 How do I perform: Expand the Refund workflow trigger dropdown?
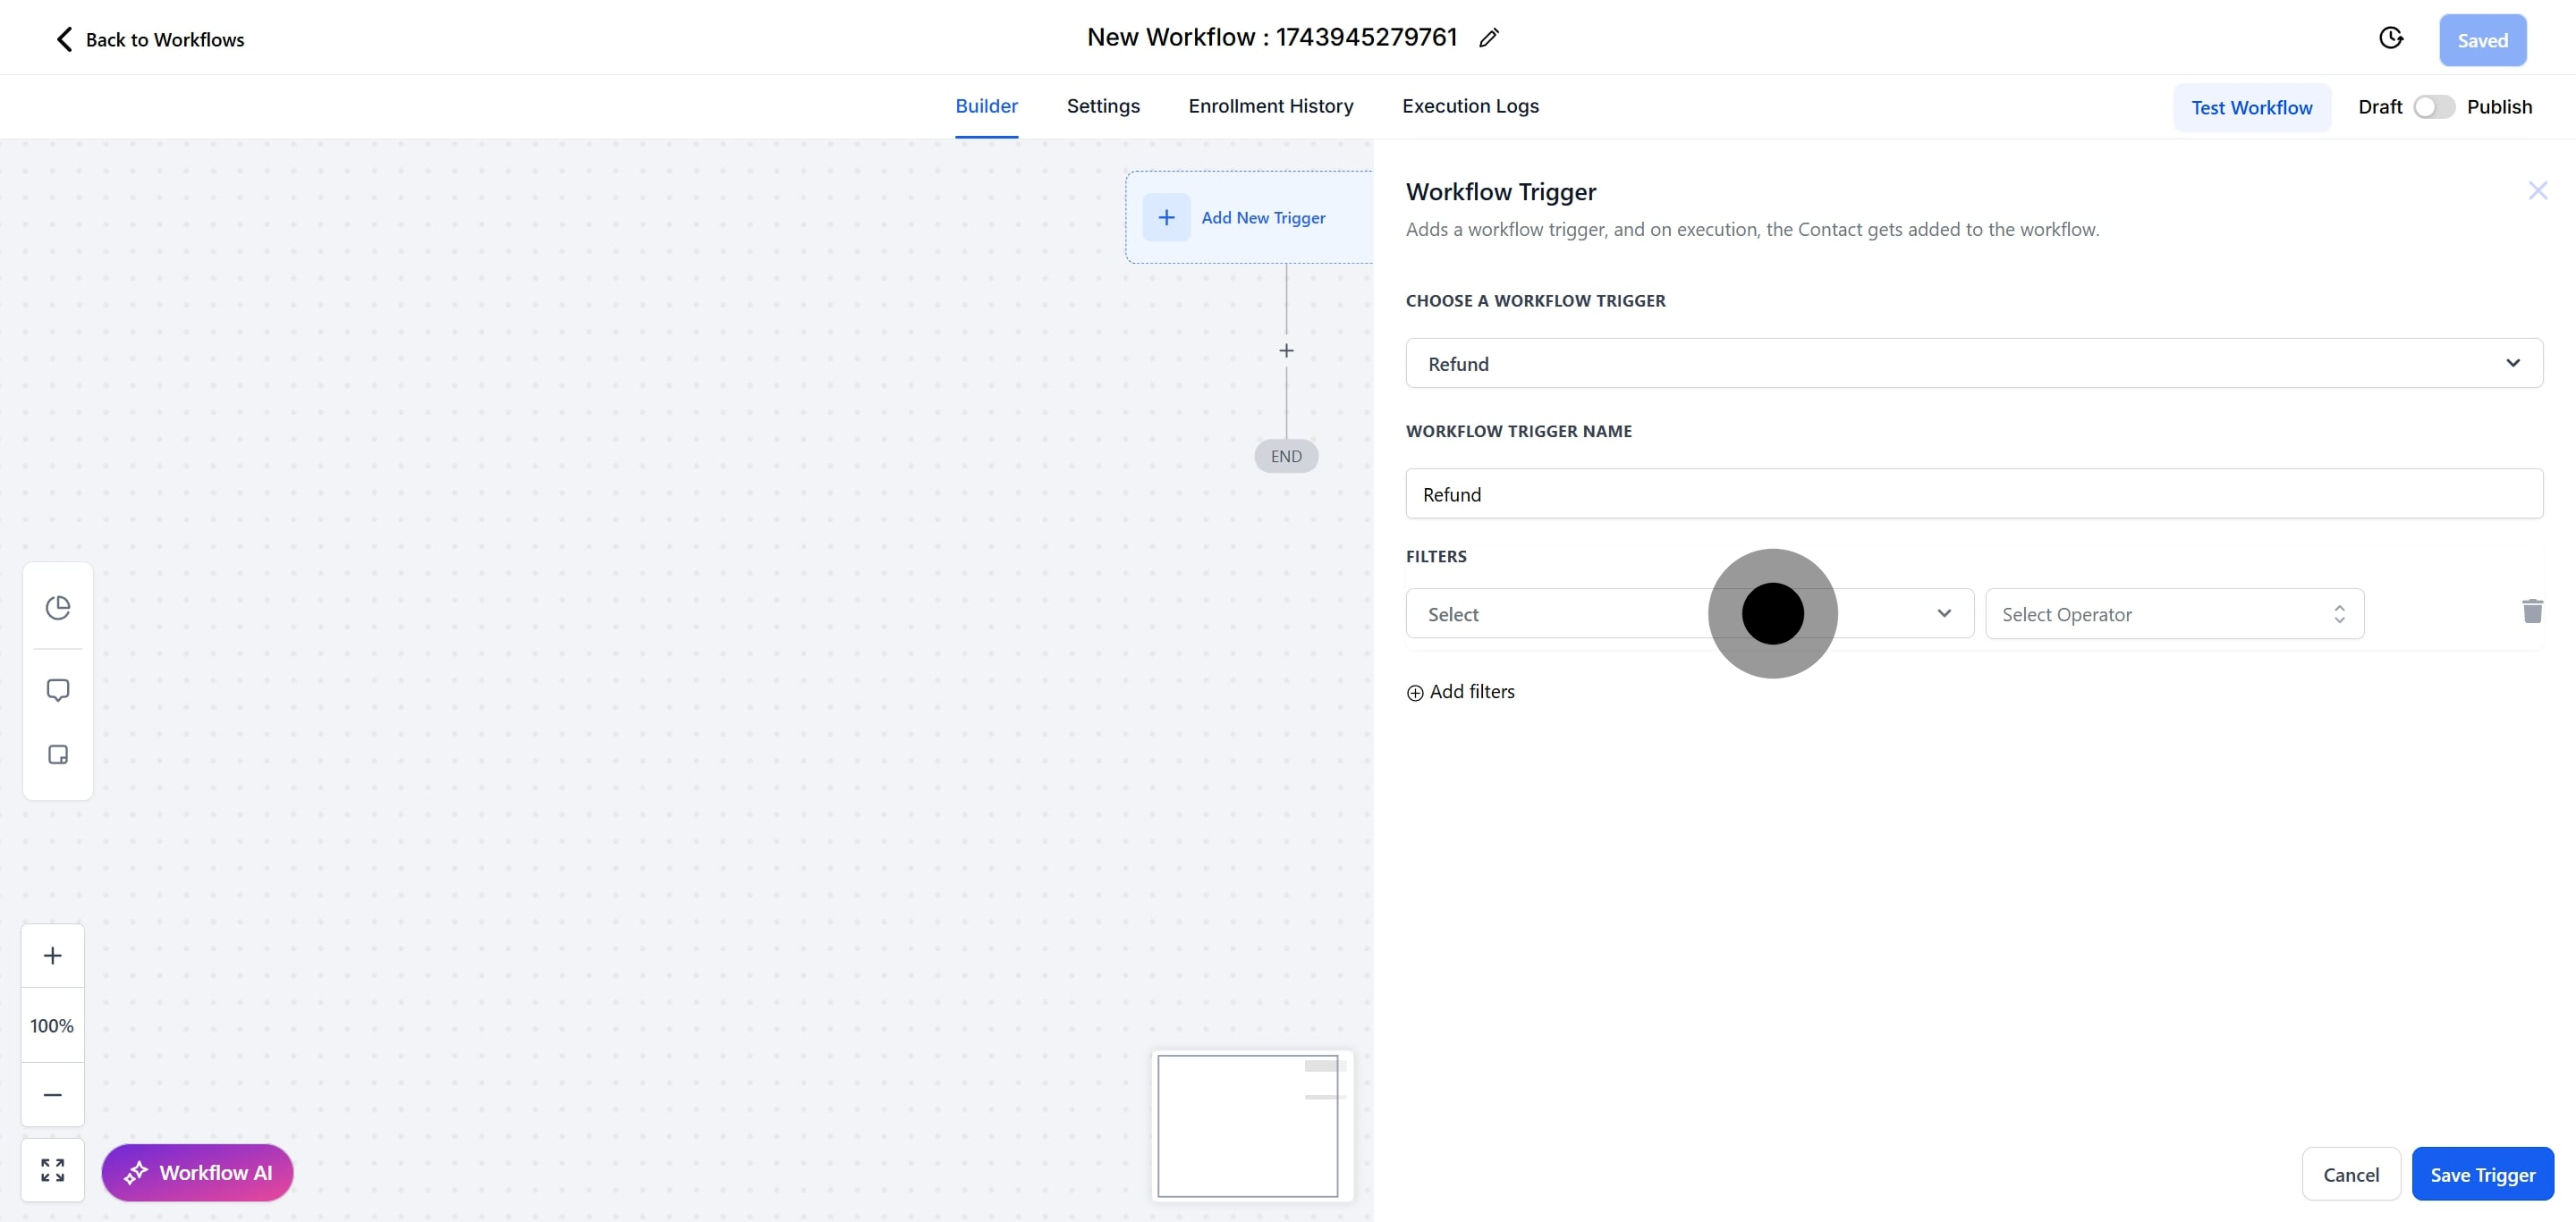tap(1973, 364)
